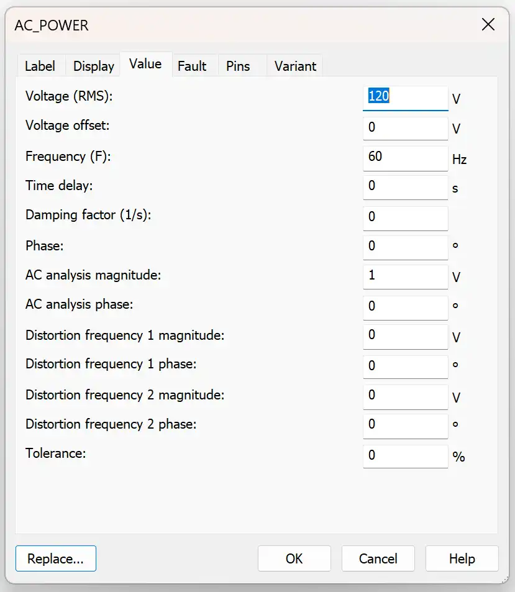Select the Fault tab
This screenshot has height=592, width=515.
192,66
